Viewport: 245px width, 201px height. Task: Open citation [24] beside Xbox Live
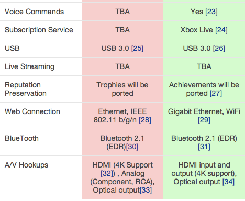[x=221, y=30]
